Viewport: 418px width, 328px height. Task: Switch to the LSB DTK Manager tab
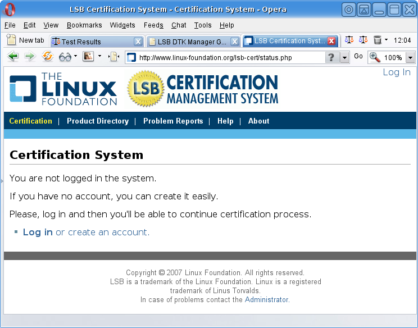click(189, 42)
